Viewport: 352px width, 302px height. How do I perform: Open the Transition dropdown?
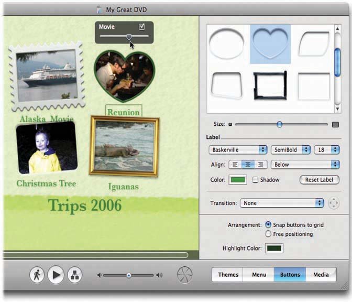(282, 203)
